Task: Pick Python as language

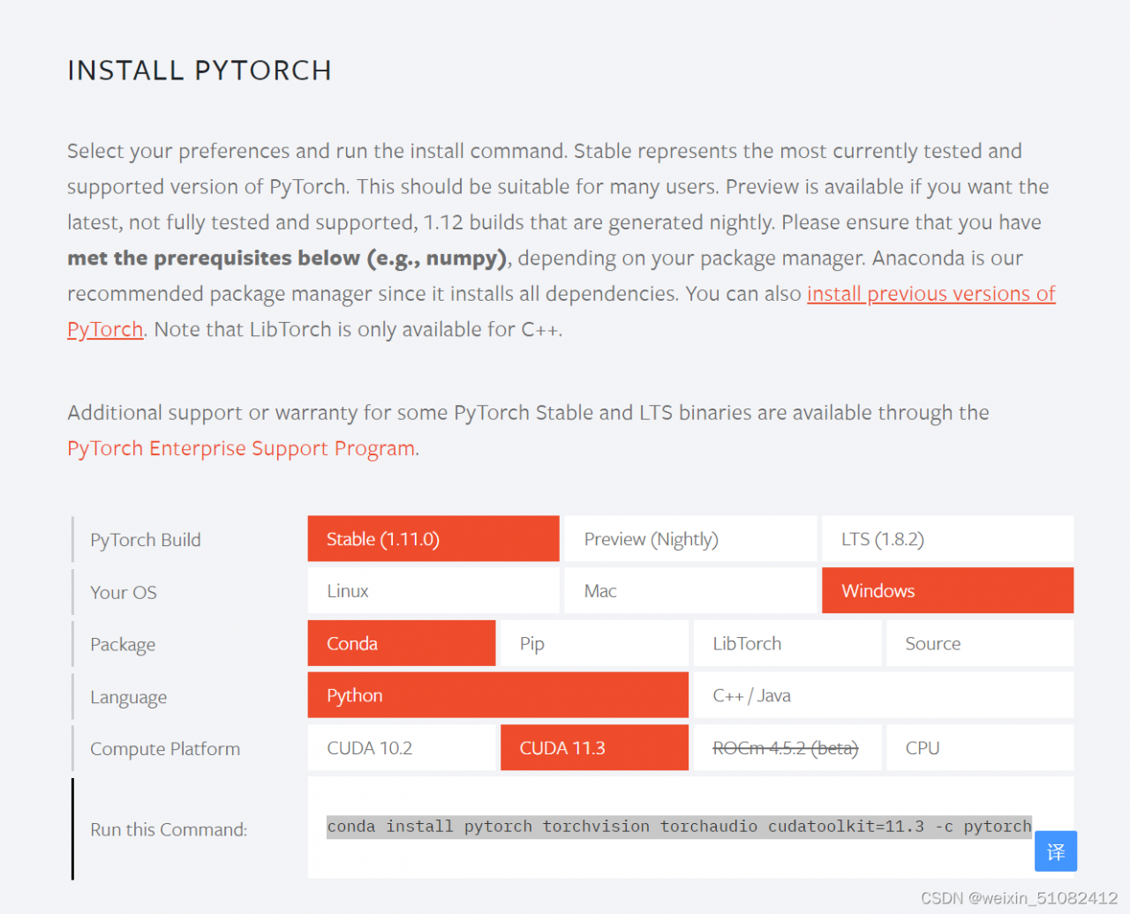Action: coord(497,695)
